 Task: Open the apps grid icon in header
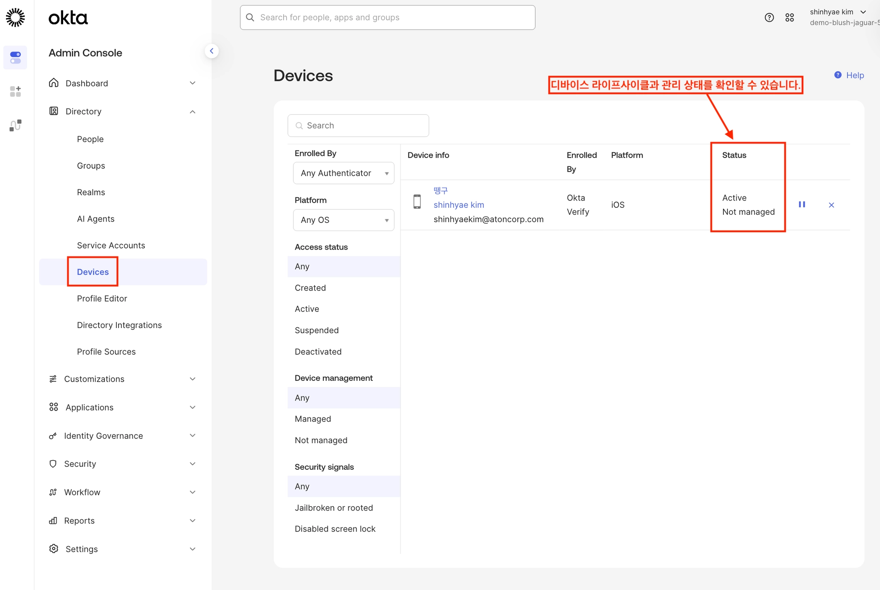coord(789,18)
